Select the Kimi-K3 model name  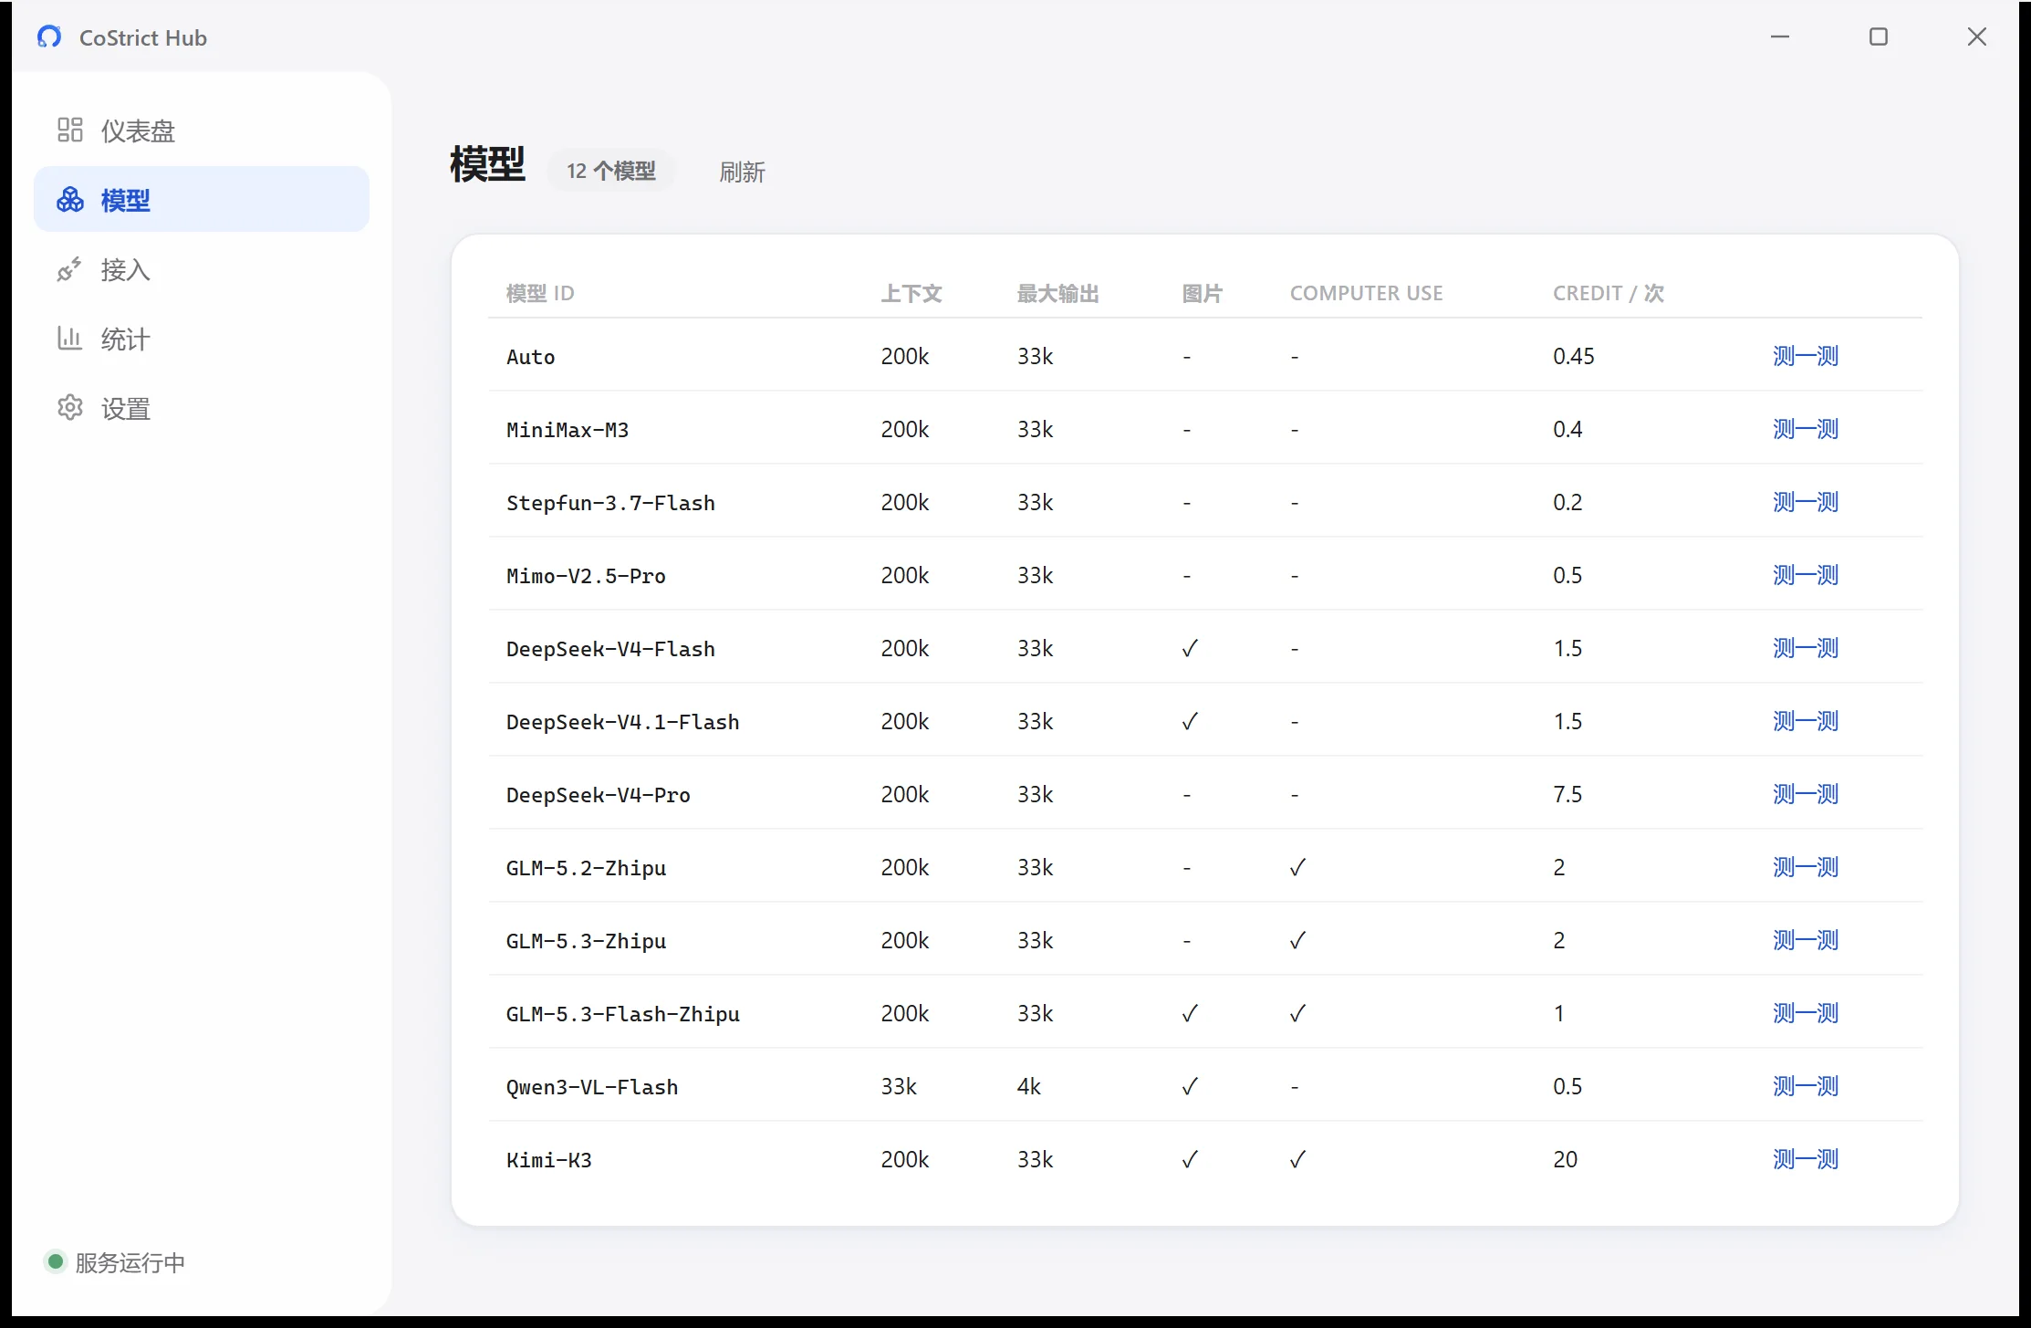click(x=549, y=1160)
